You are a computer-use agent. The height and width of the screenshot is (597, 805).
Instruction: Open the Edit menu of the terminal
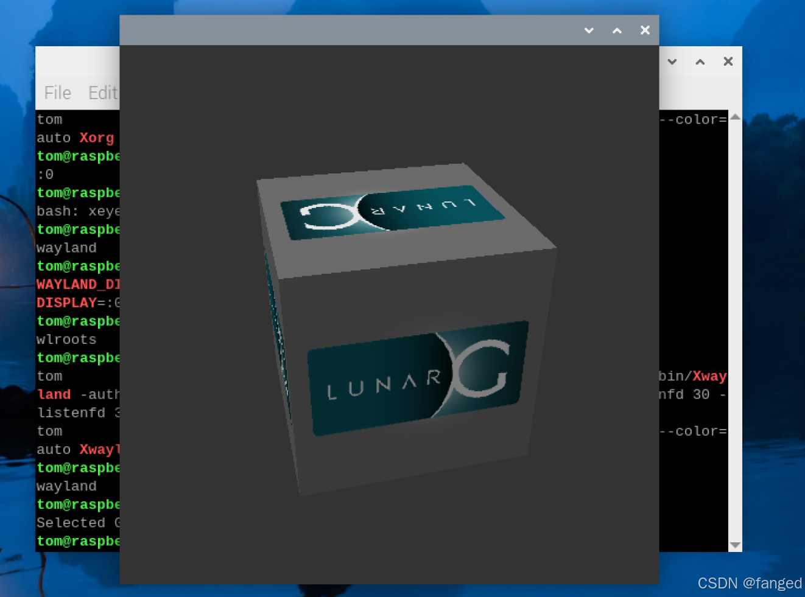pyautogui.click(x=104, y=93)
